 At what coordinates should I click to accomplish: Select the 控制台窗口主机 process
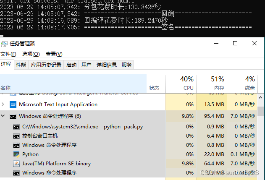pyautogui.click(x=129, y=136)
